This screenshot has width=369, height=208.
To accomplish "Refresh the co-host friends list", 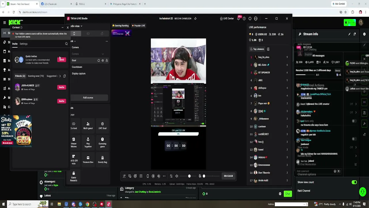I will pos(64,76).
